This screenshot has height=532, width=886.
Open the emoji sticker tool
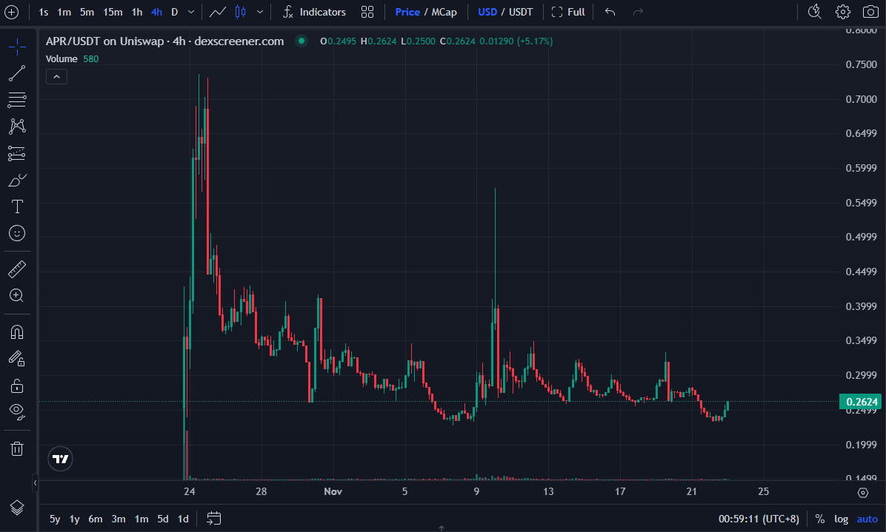[16, 233]
